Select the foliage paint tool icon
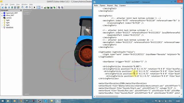This screenshot has height=103, width=184. (54, 7)
